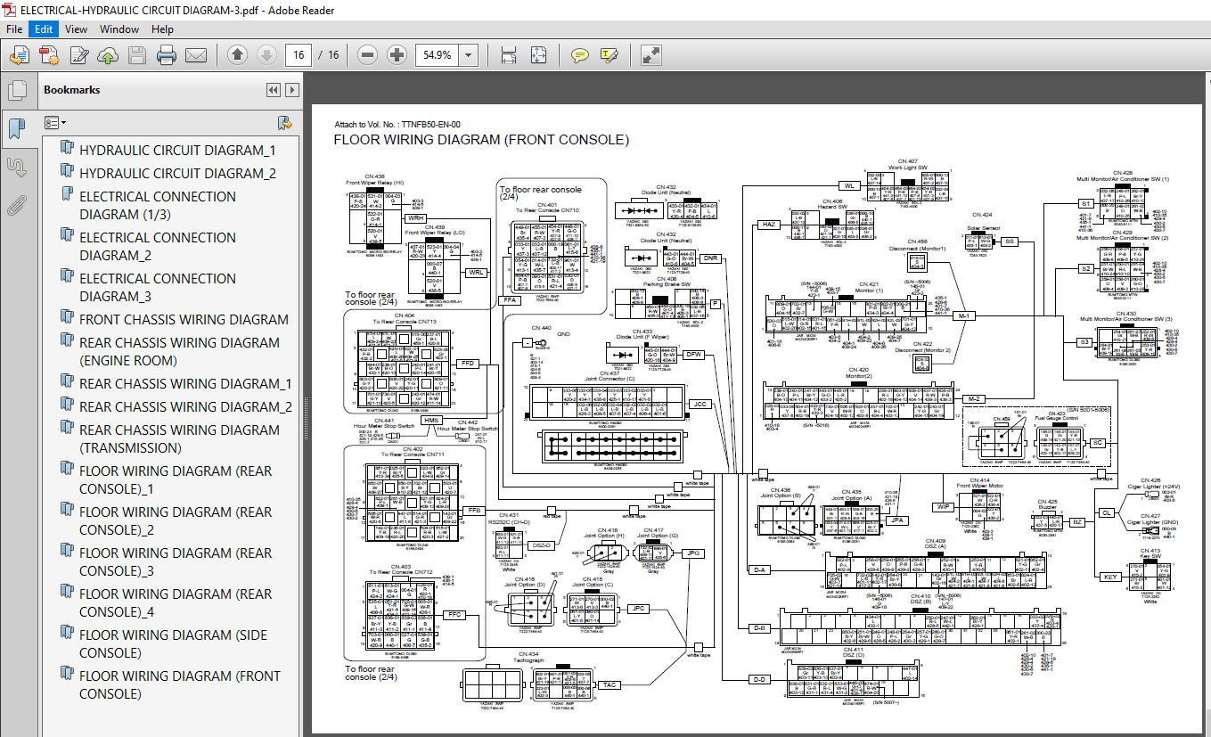Open the Edit menu
The height and width of the screenshot is (737, 1211).
coord(44,29)
